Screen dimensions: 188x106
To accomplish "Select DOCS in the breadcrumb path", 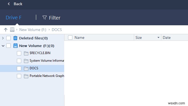I will 57,30.
